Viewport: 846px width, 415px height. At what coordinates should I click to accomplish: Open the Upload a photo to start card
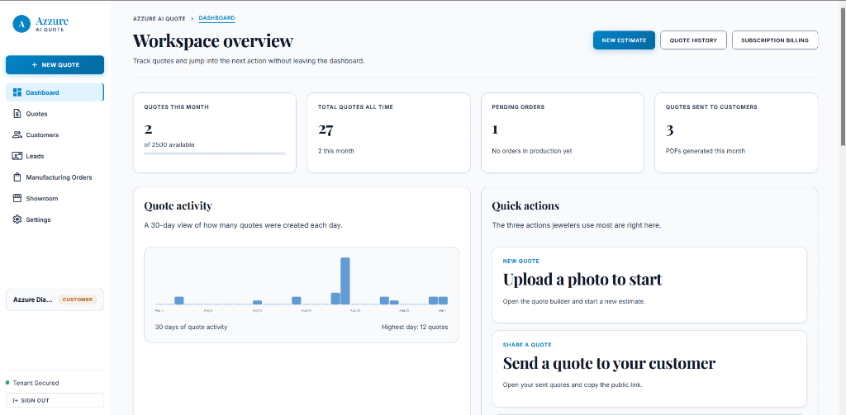point(649,285)
